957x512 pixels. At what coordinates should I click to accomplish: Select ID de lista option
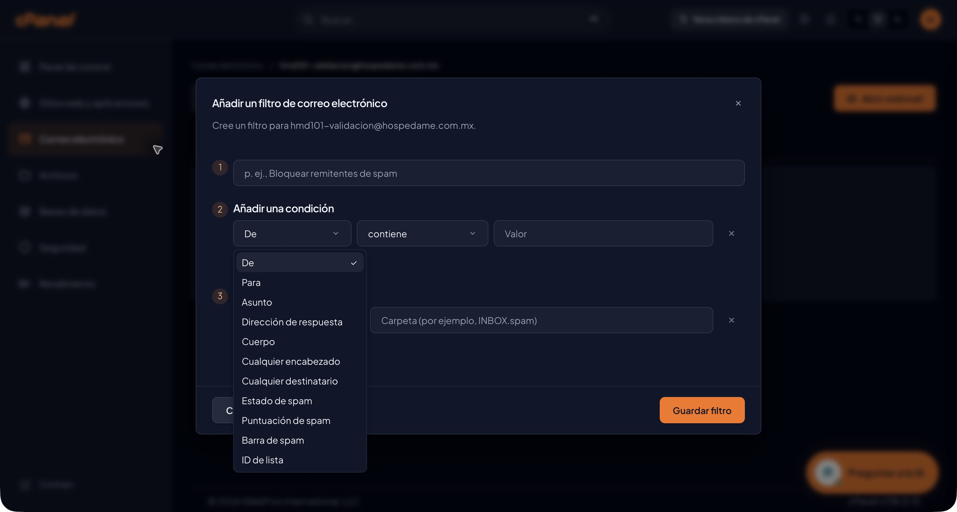click(x=300, y=460)
